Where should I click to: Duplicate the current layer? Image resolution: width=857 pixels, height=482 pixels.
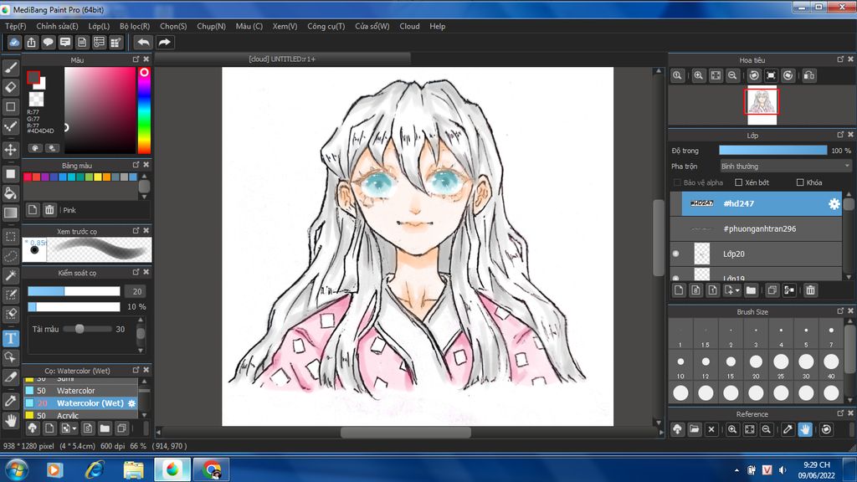[x=772, y=290]
